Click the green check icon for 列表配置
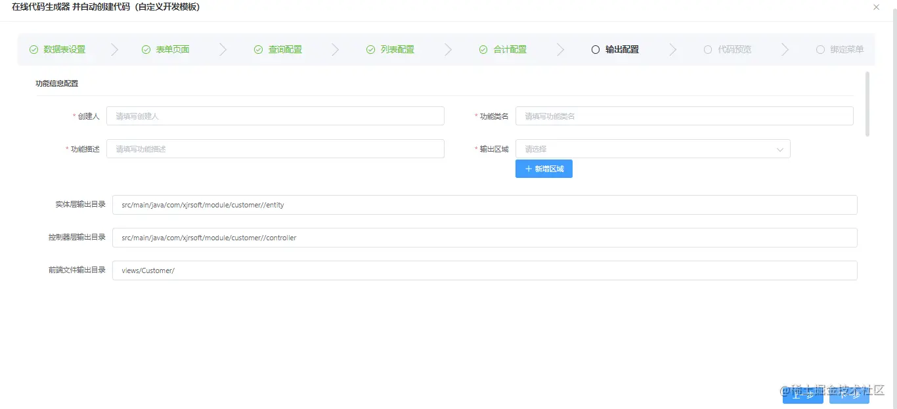The image size is (897, 409). click(x=370, y=49)
